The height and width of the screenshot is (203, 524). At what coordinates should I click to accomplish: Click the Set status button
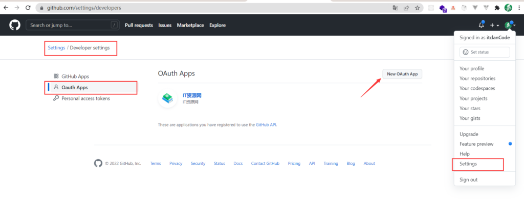[x=485, y=52]
